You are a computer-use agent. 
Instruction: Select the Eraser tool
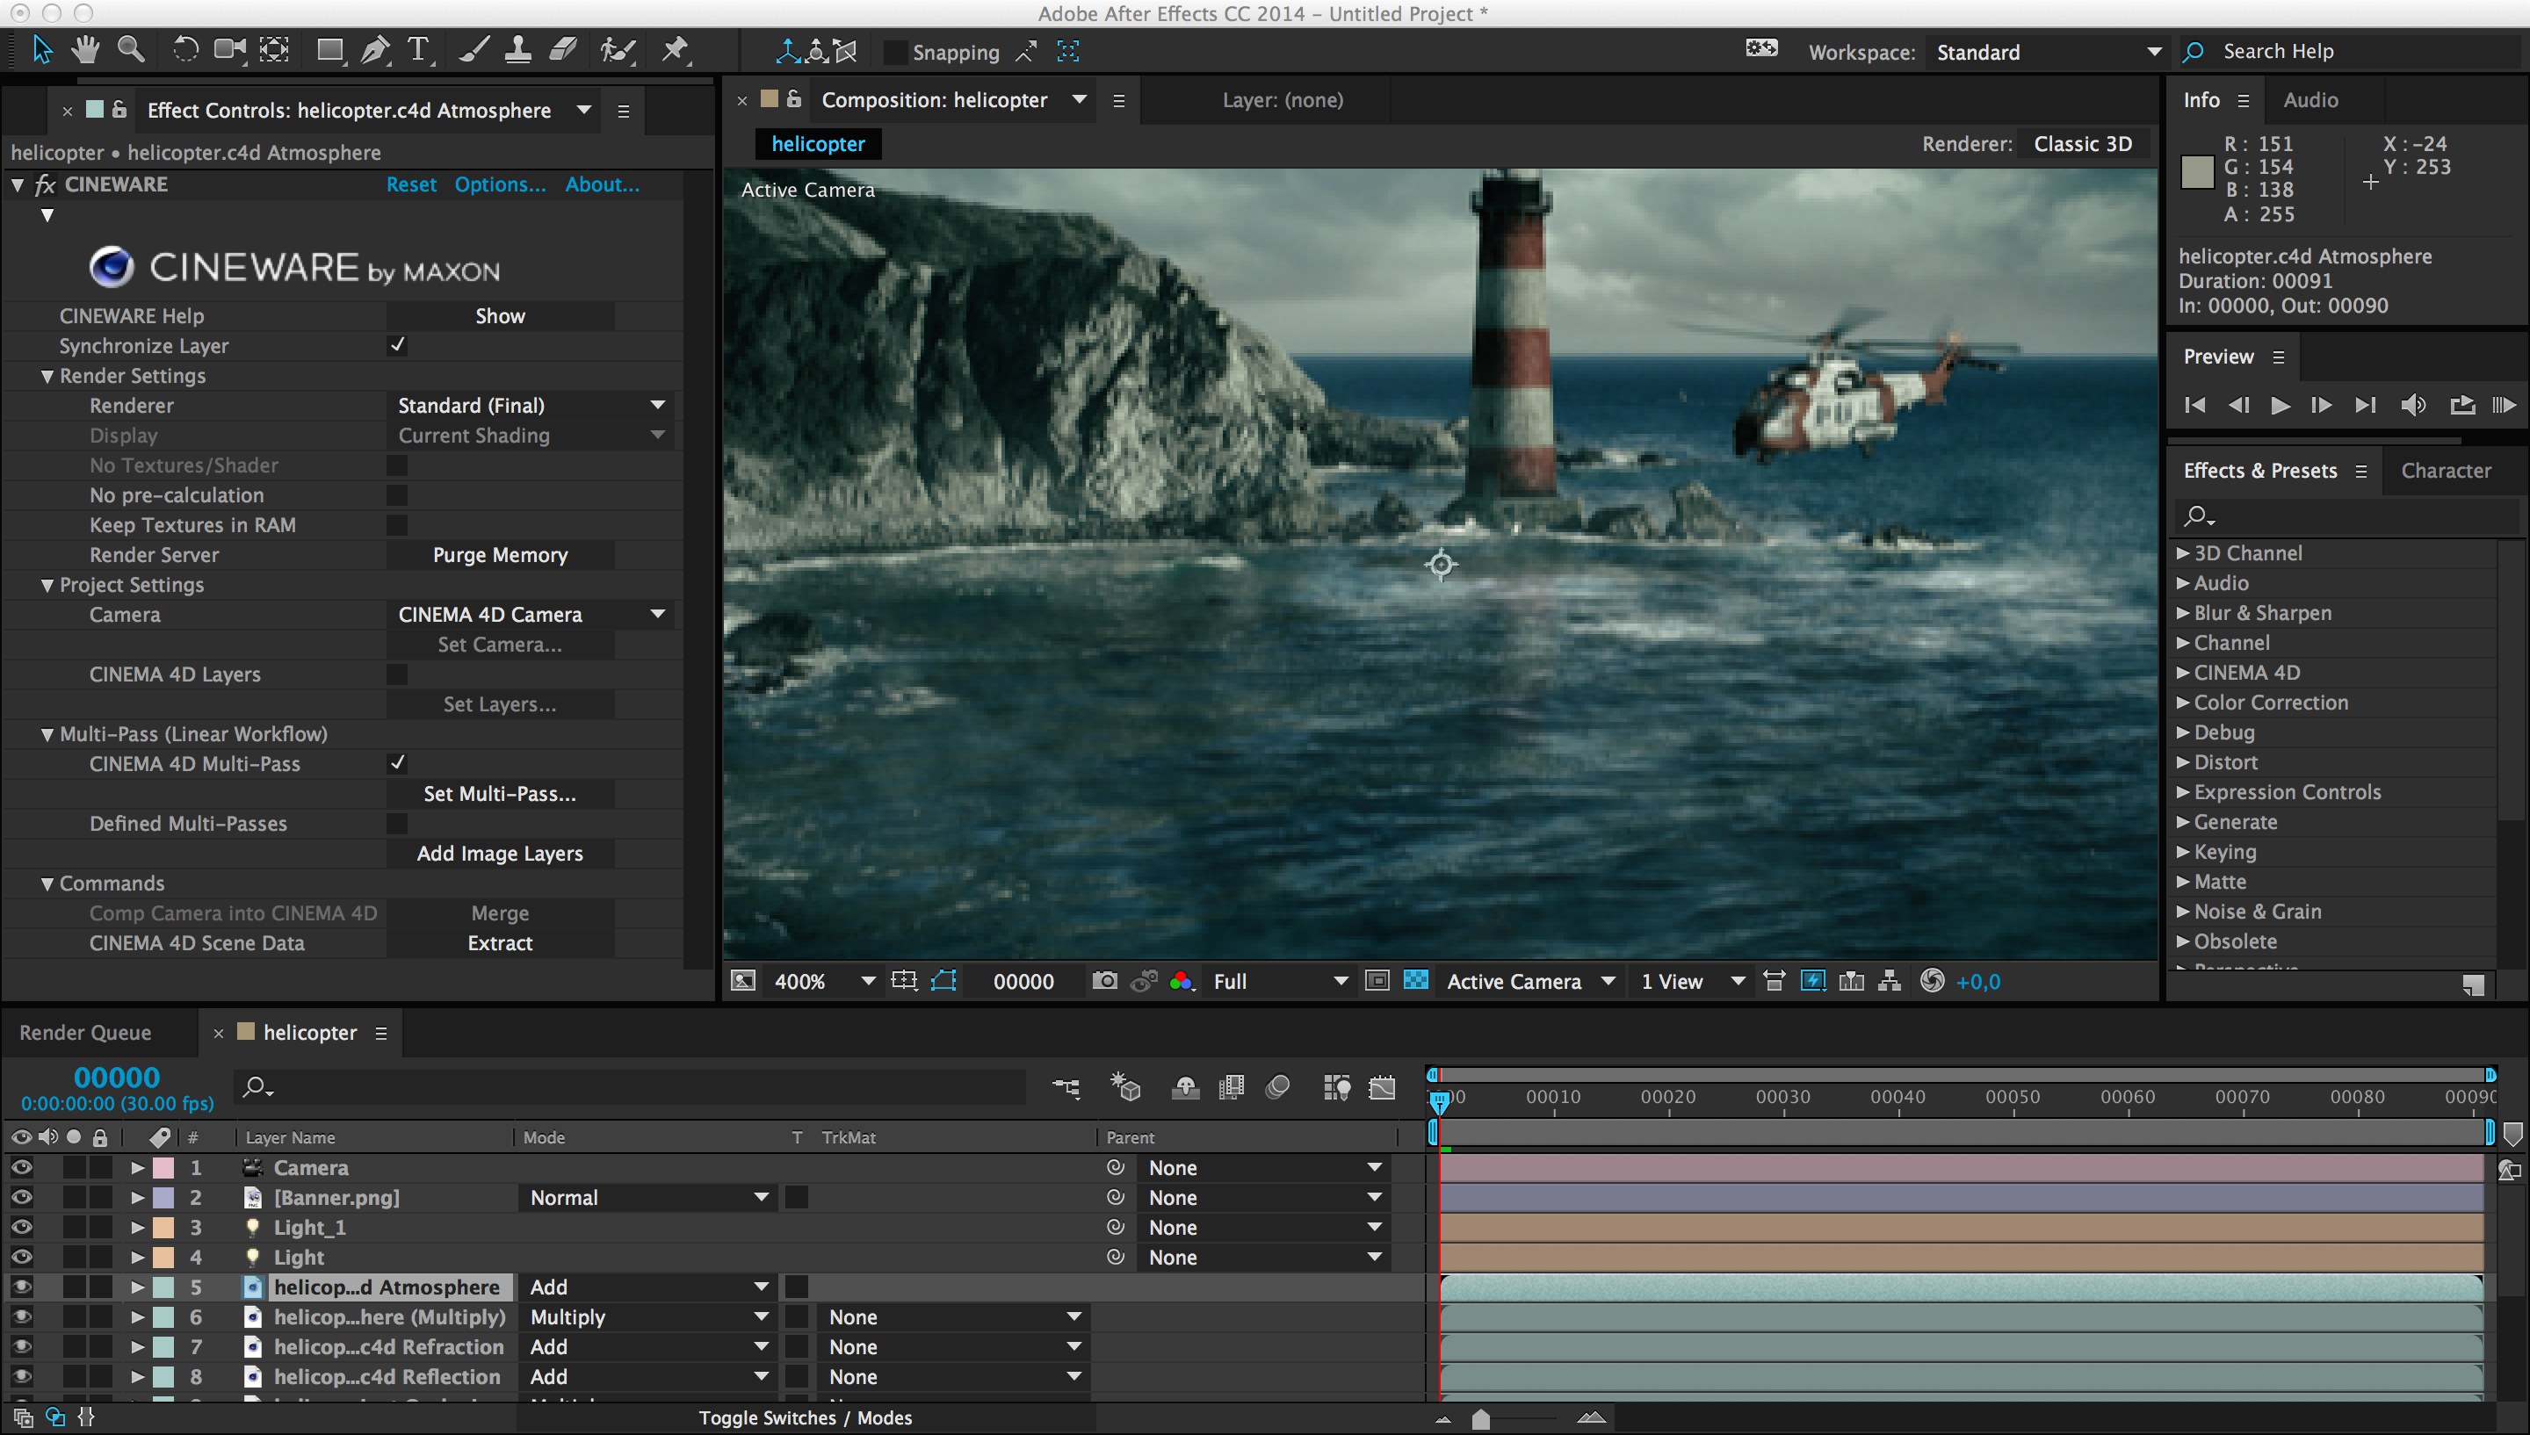pos(563,50)
